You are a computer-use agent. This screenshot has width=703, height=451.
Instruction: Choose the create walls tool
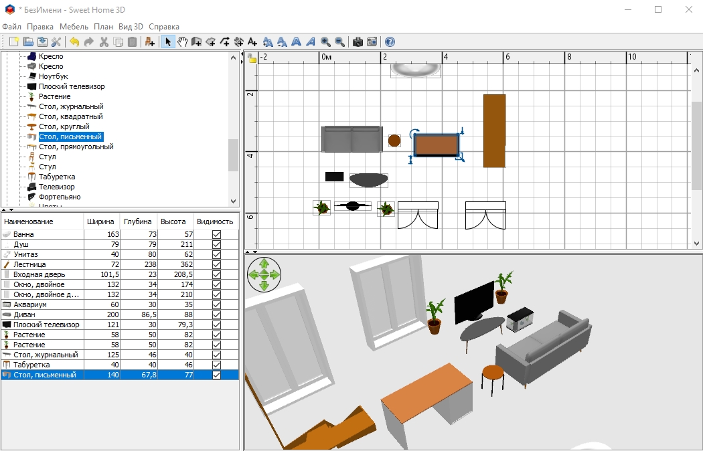point(196,41)
